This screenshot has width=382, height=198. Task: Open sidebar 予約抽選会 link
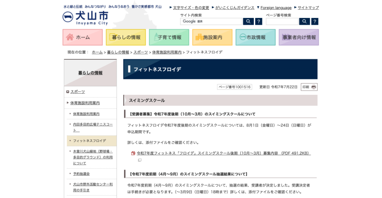tap(81, 174)
